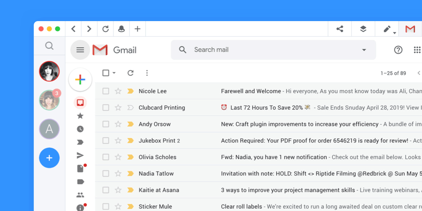The image size is (422, 211).
Task: Open Drafts document icon
Action: pos(80,169)
